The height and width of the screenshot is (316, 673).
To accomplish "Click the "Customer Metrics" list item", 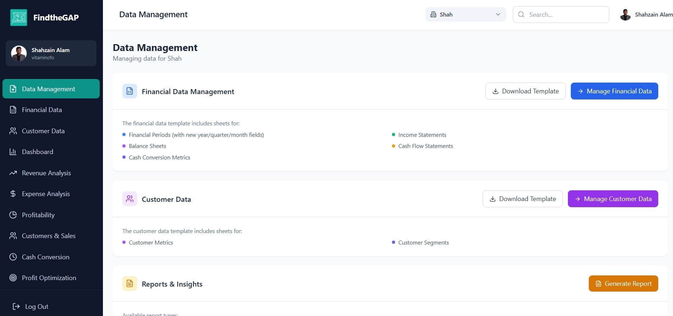I will 151,243.
